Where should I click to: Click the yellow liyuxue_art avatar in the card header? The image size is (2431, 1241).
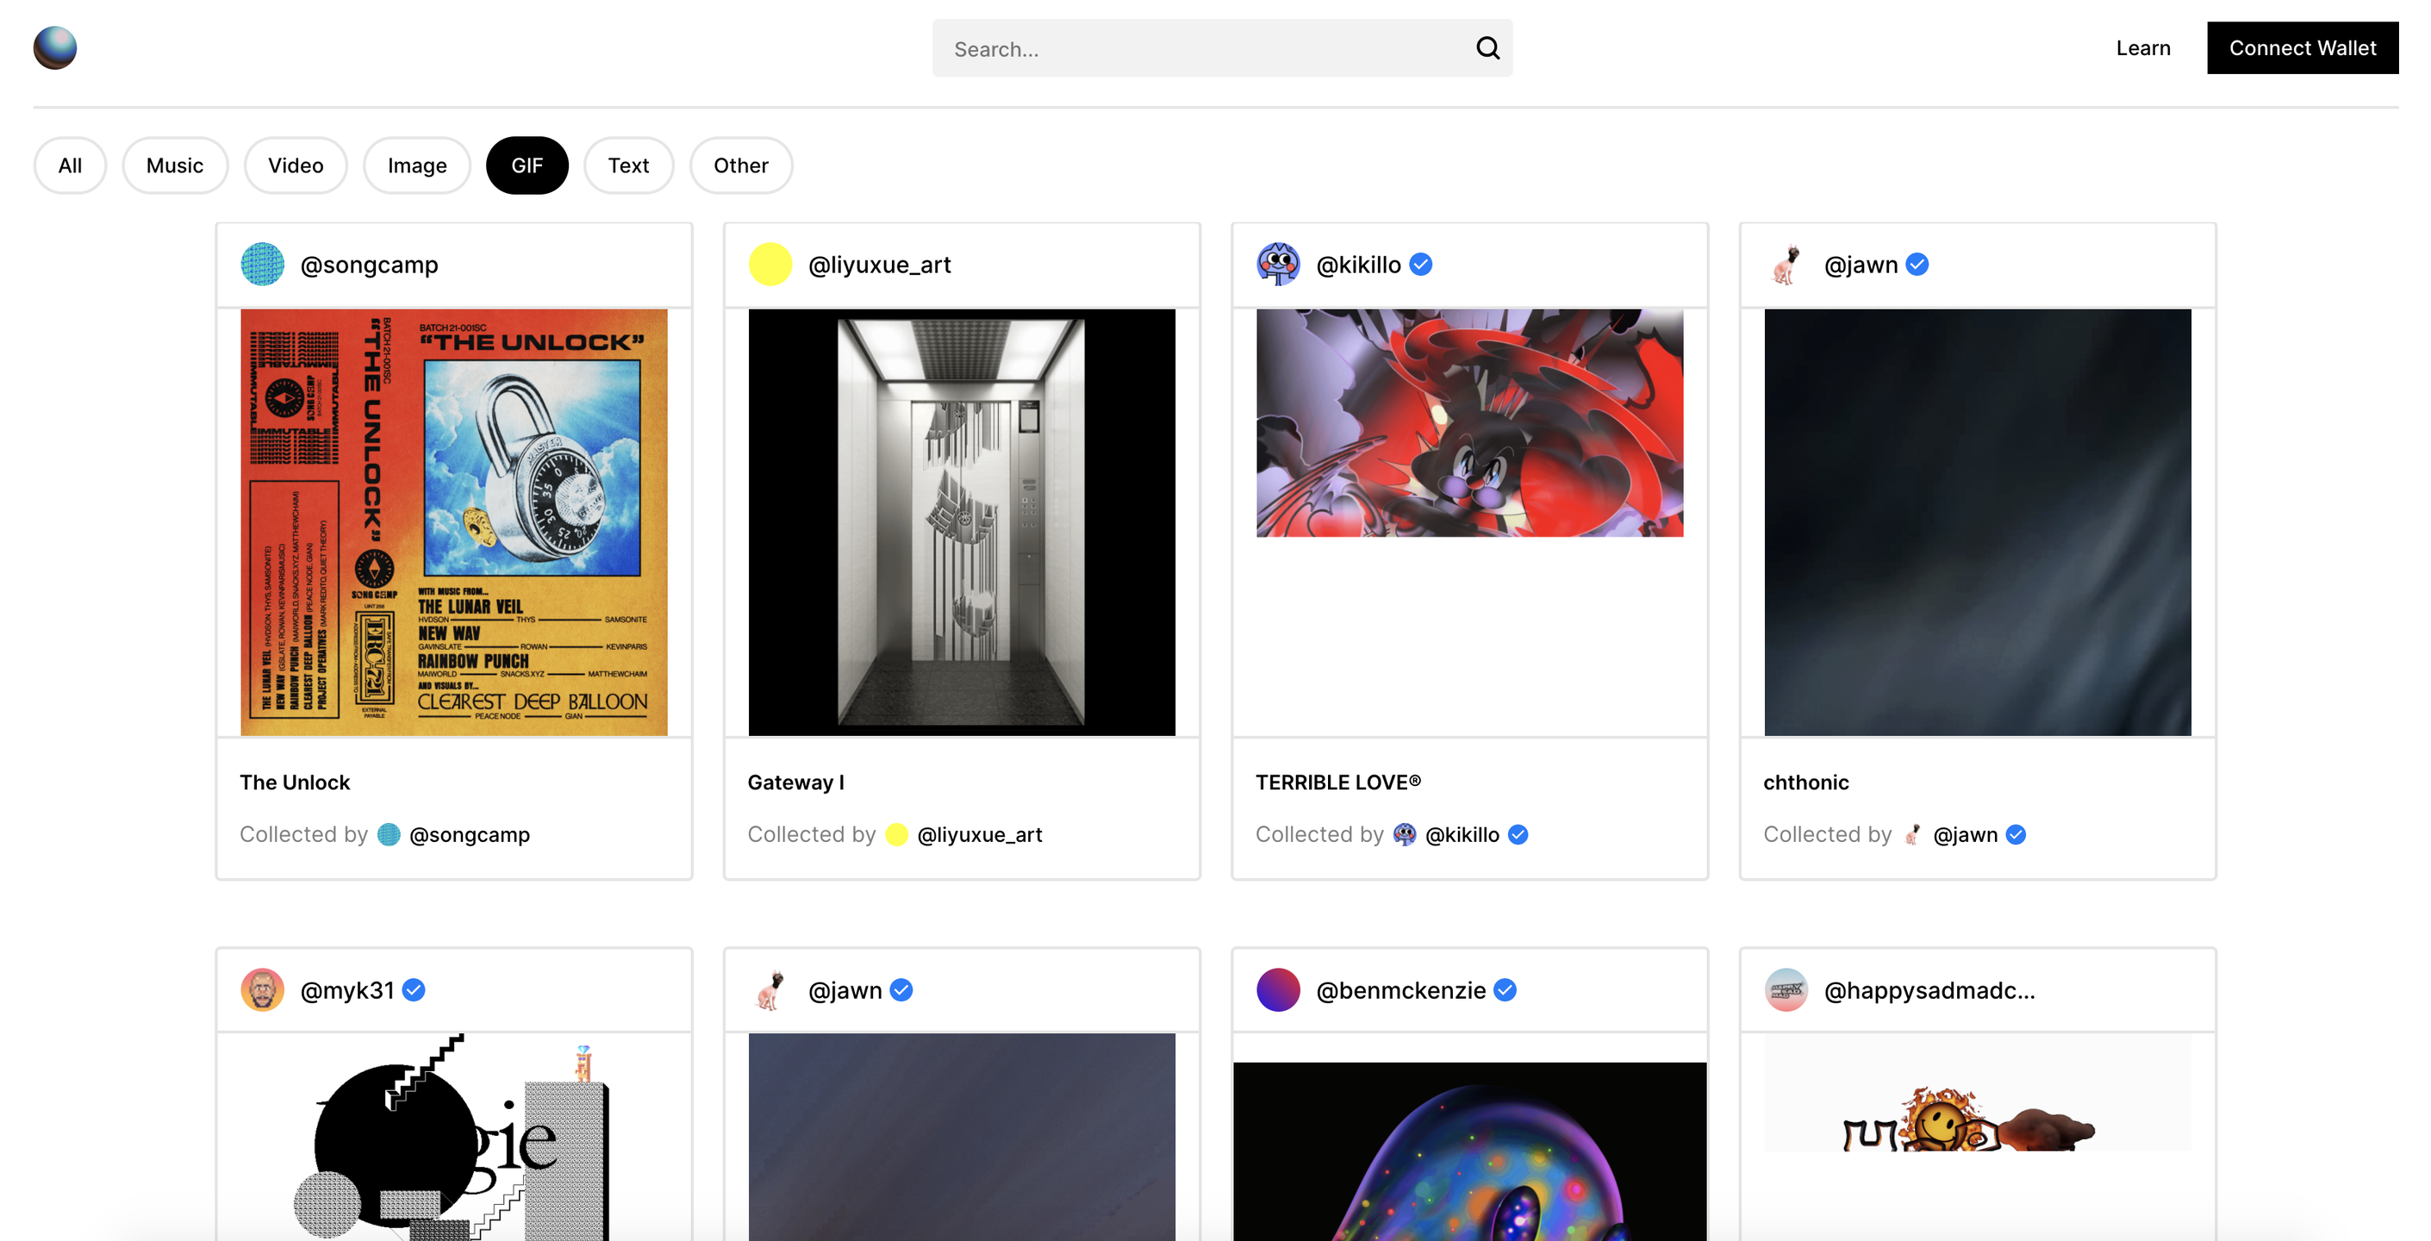tap(770, 265)
